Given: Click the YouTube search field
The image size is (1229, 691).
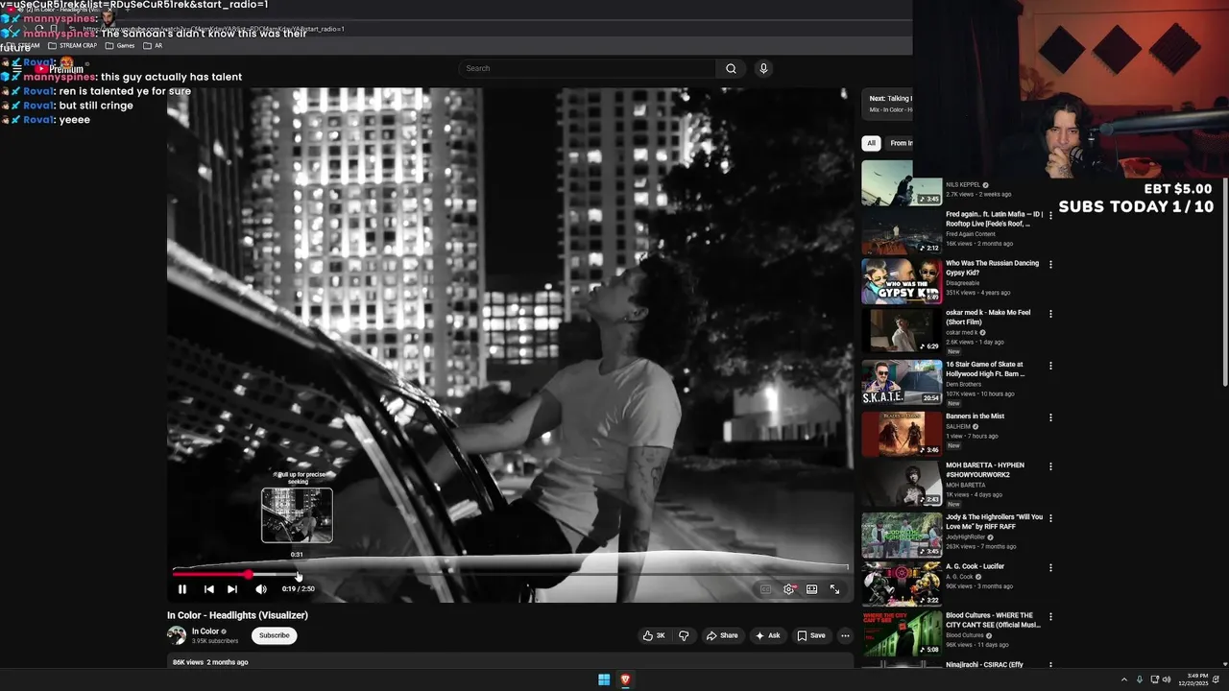Looking at the screenshot, I should click(588, 68).
